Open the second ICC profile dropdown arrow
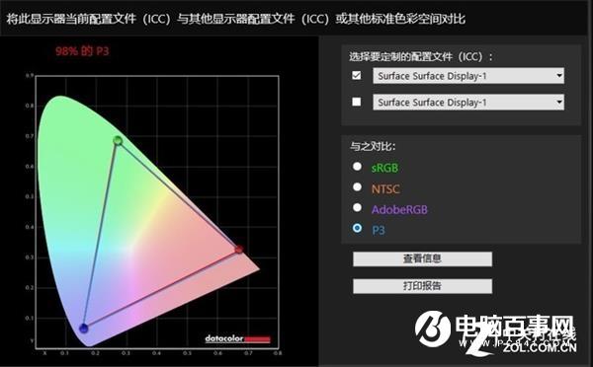The image size is (593, 367). tap(559, 103)
